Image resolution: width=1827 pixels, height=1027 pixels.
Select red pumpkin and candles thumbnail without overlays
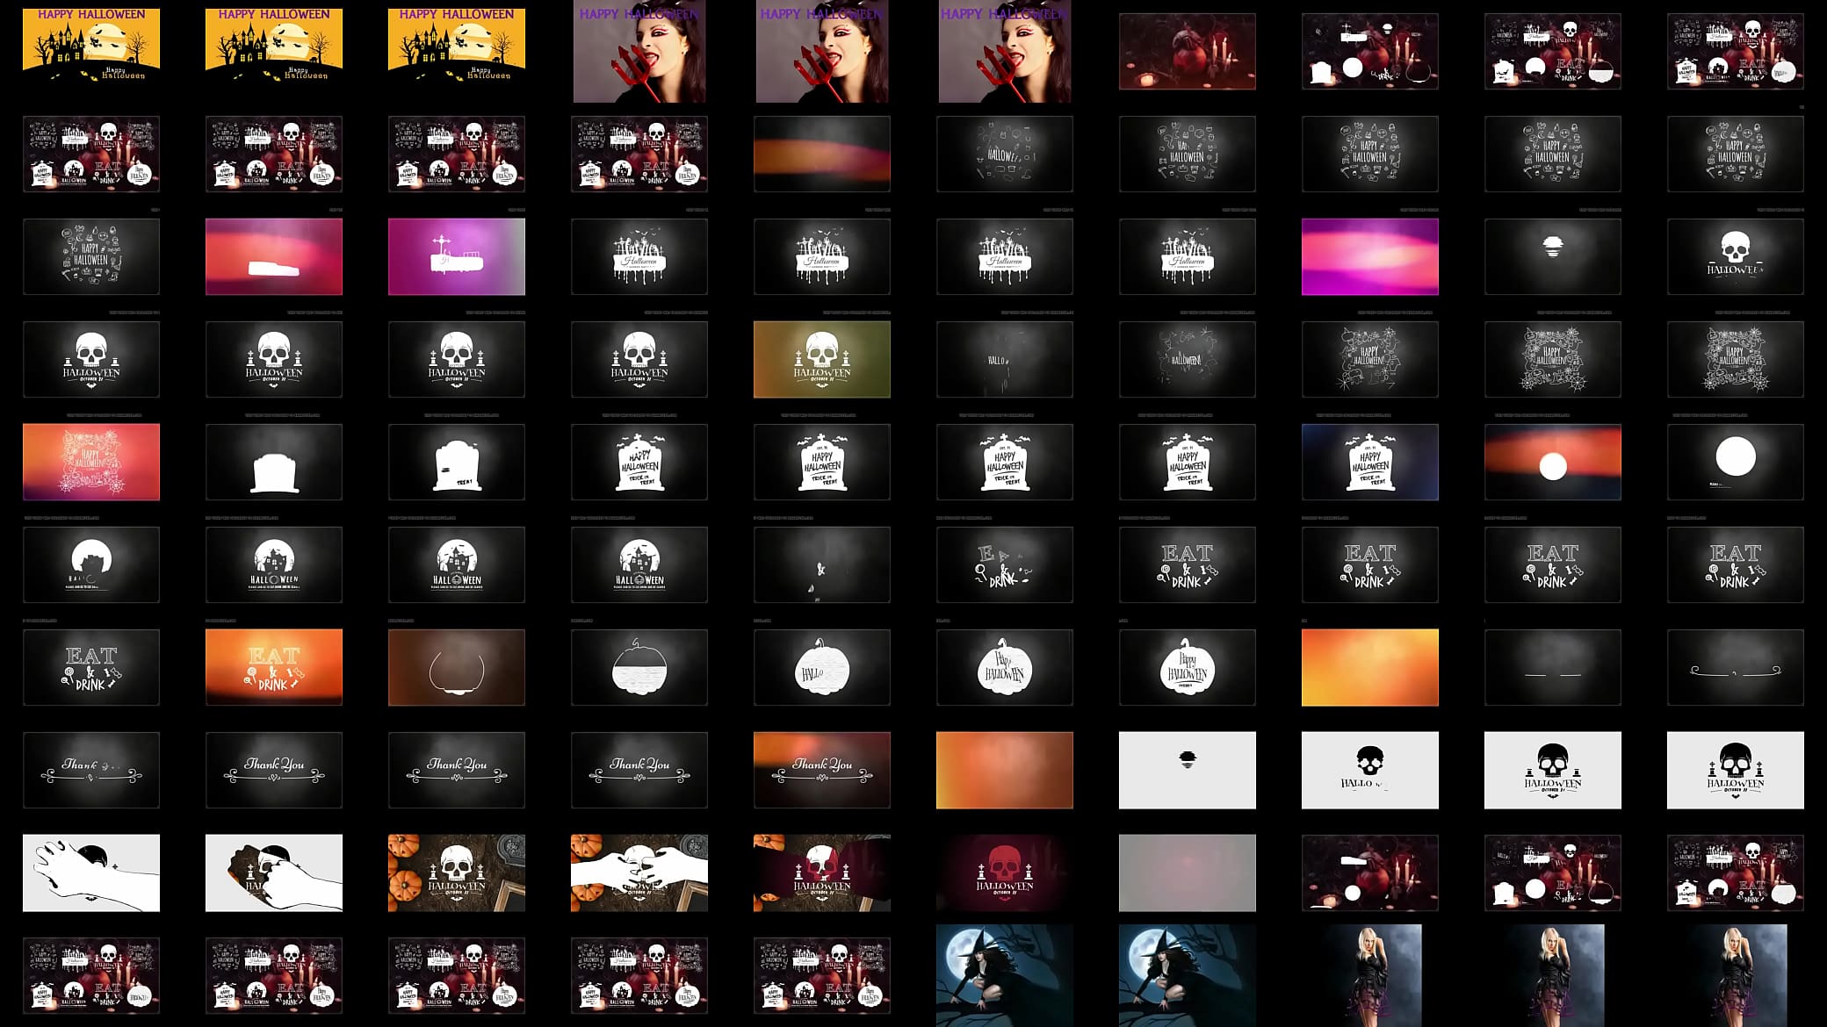click(1188, 51)
